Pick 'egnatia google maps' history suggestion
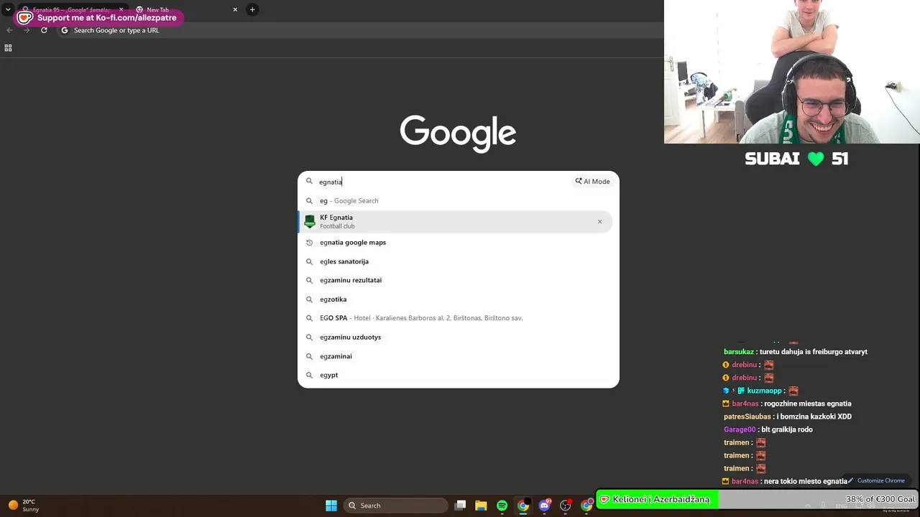Image resolution: width=920 pixels, height=517 pixels. [x=455, y=243]
